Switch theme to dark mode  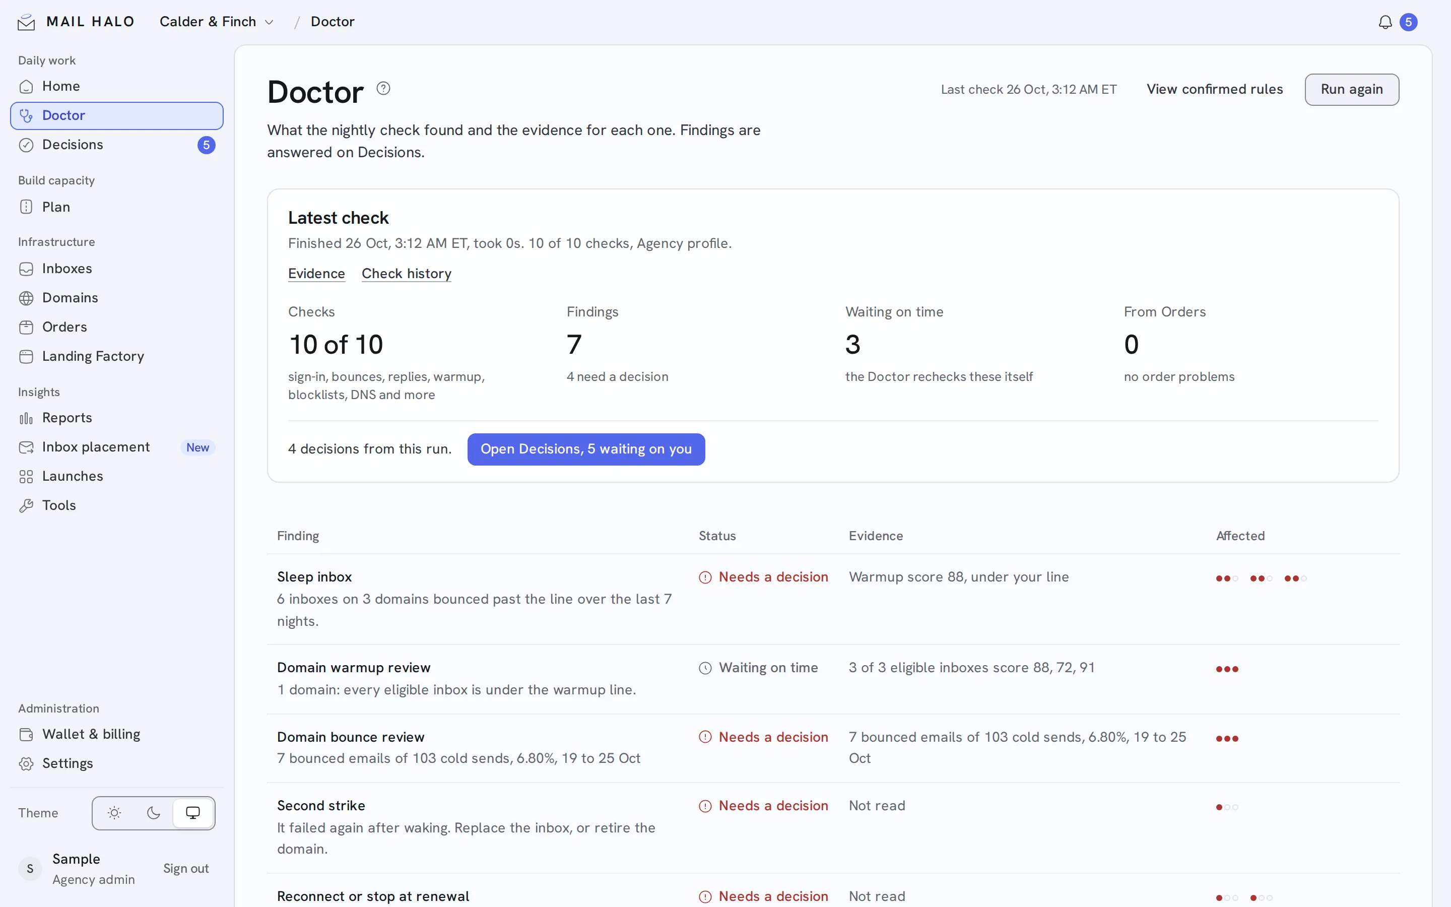click(x=154, y=813)
